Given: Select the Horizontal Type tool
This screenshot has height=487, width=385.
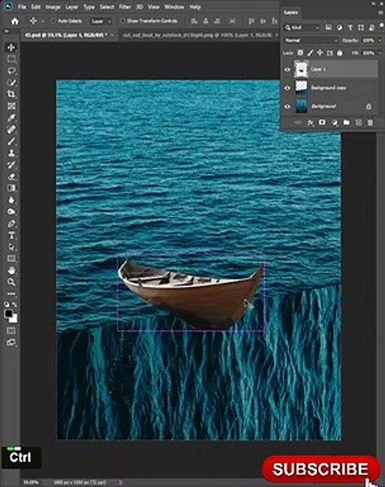Looking at the screenshot, I should point(11,235).
